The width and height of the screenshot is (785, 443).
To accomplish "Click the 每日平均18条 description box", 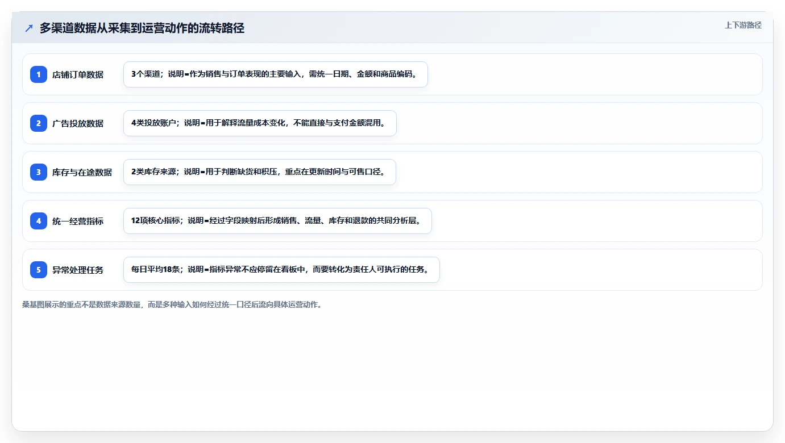I will tap(281, 270).
